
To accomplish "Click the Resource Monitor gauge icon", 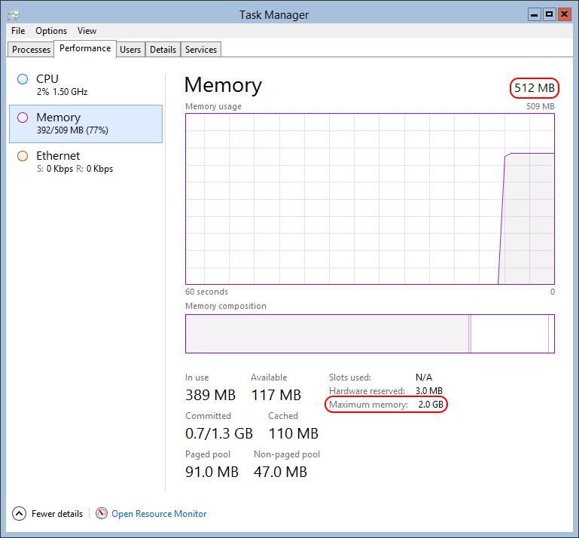I will click(x=102, y=513).
